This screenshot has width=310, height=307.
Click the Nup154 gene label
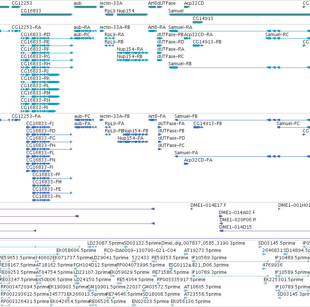[x=126, y=11]
